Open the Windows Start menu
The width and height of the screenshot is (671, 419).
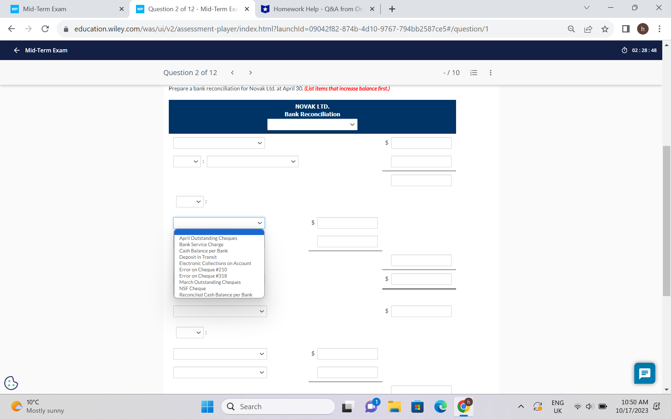[207, 406]
